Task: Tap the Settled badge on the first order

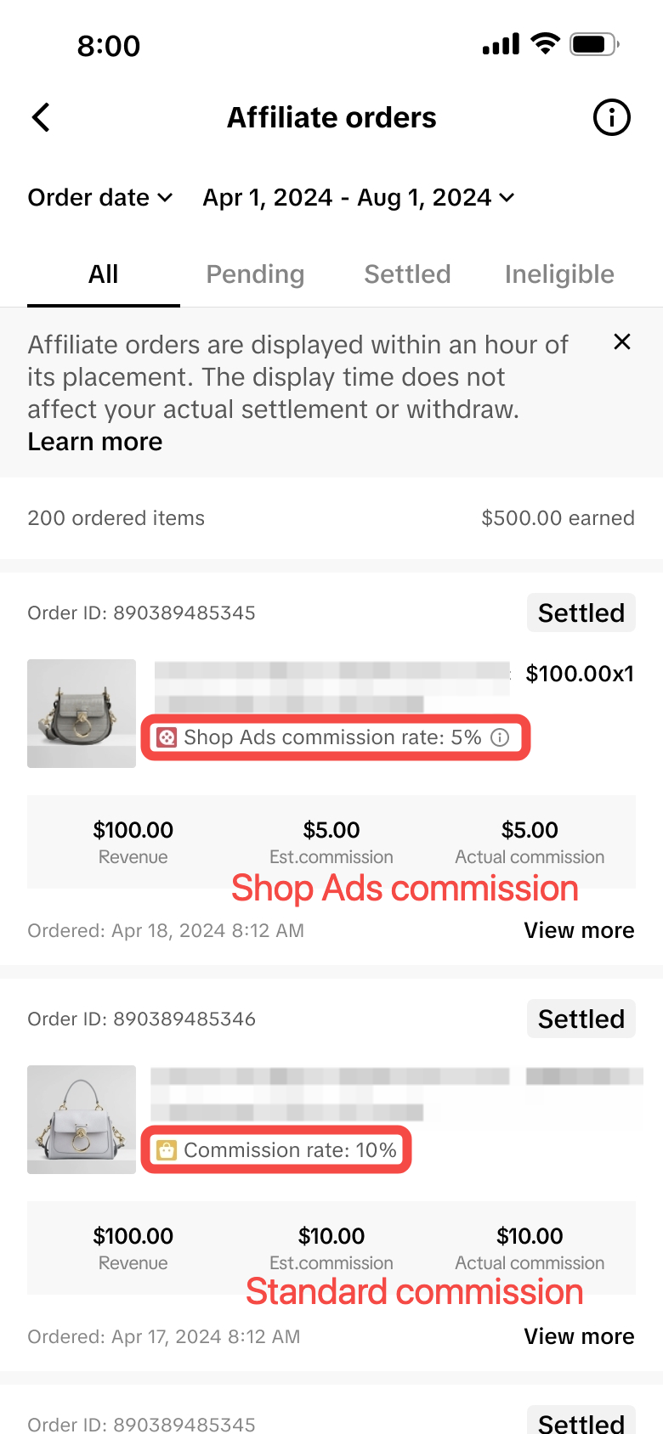Action: pos(581,613)
